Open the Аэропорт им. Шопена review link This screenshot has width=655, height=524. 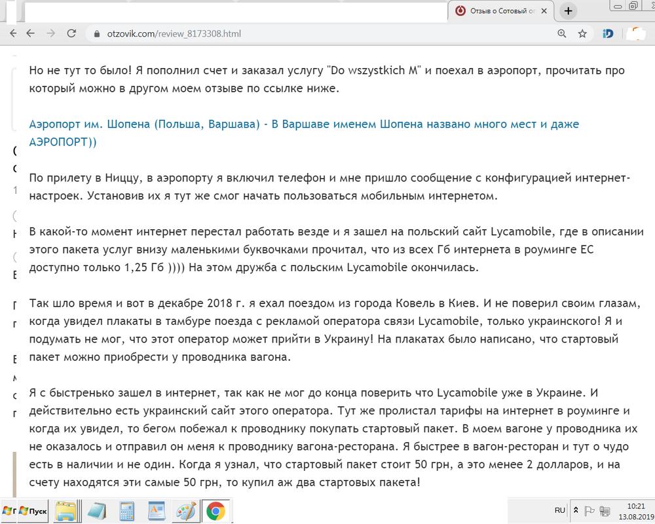(x=304, y=133)
